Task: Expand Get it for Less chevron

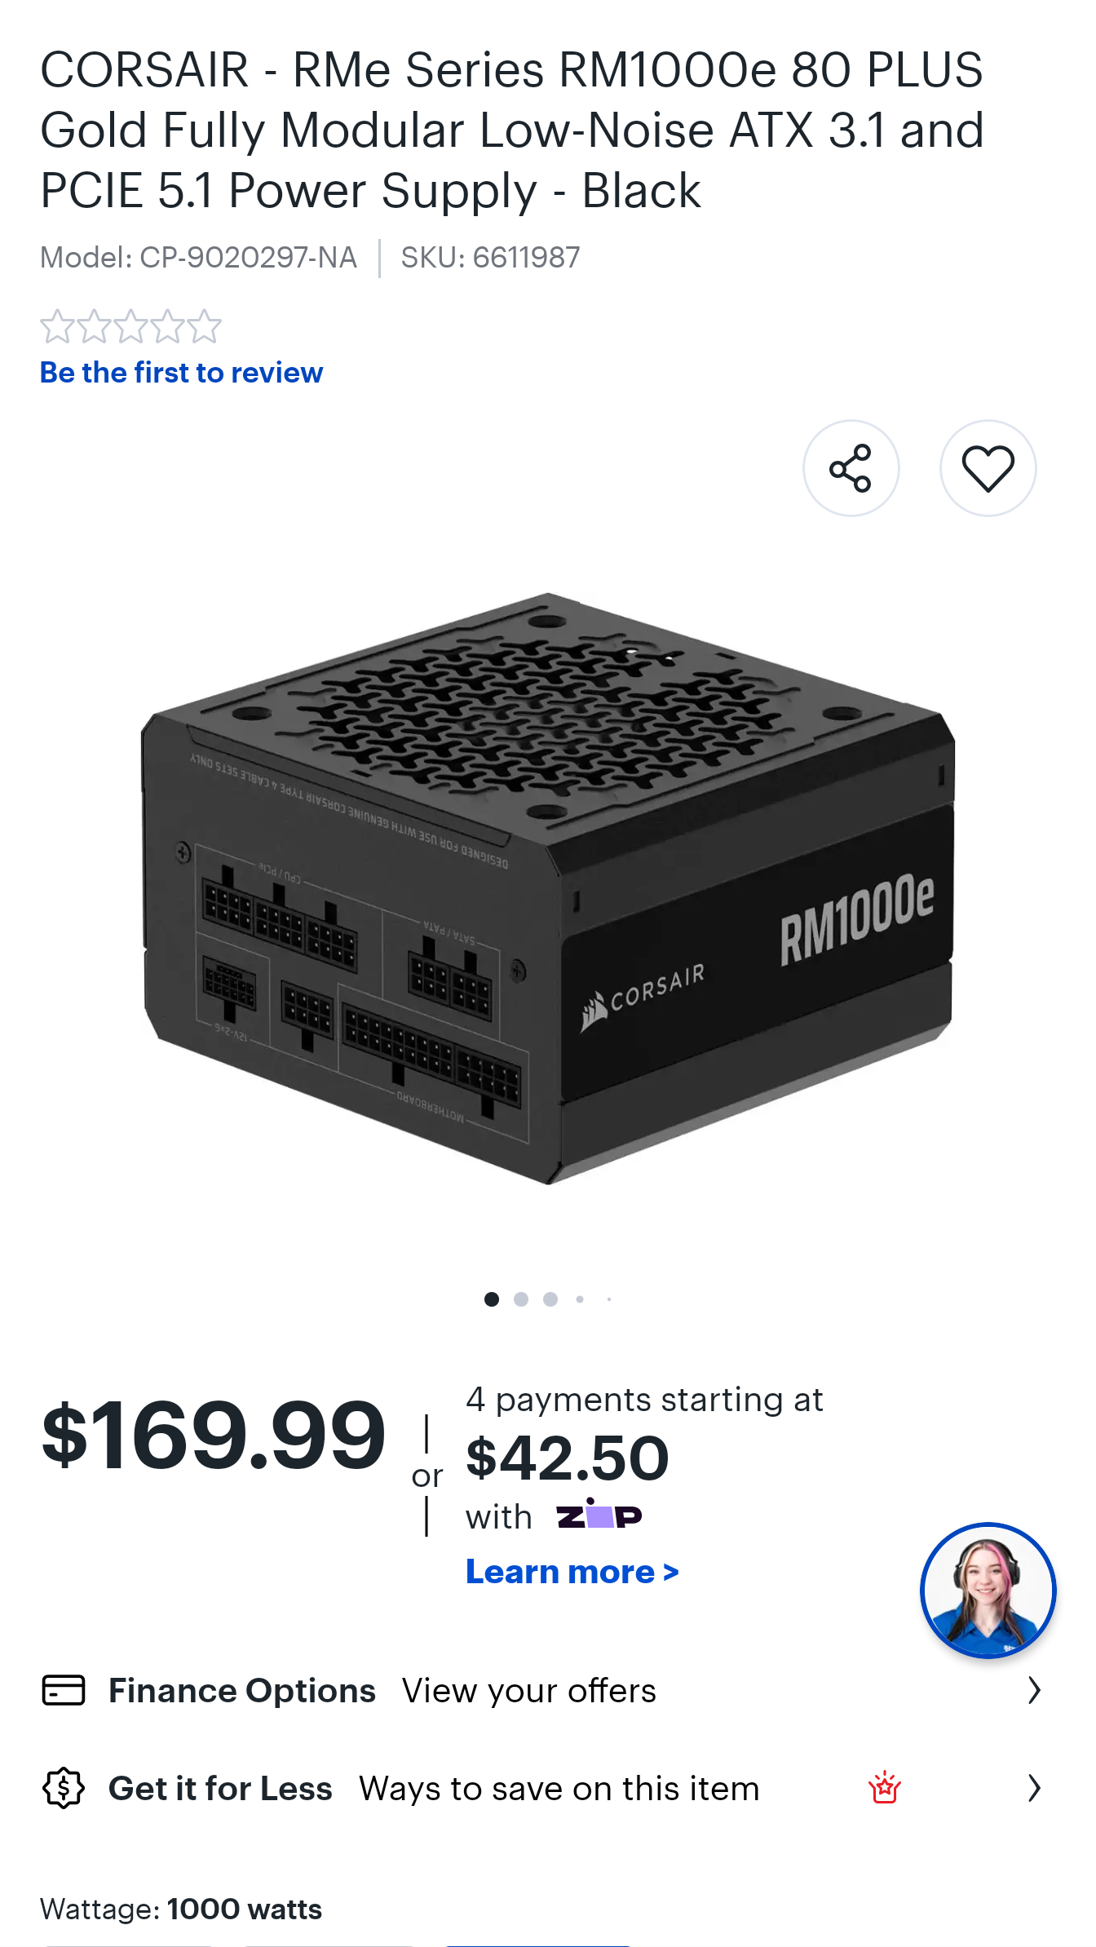Action: tap(1034, 1788)
